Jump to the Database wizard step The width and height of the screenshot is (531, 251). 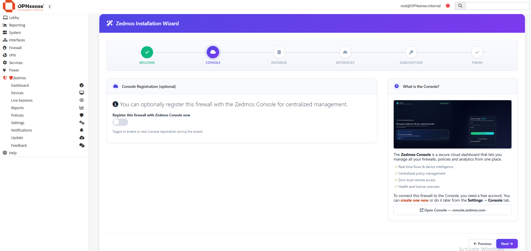(279, 52)
